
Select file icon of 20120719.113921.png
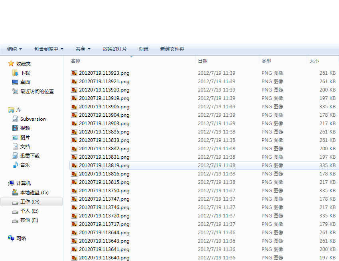coord(74,82)
